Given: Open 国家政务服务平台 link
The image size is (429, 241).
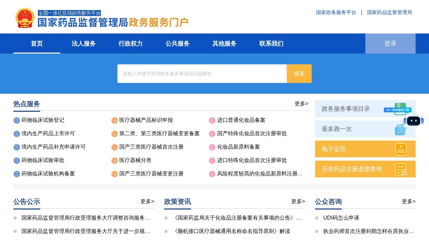Looking at the screenshot, I should click(x=336, y=12).
